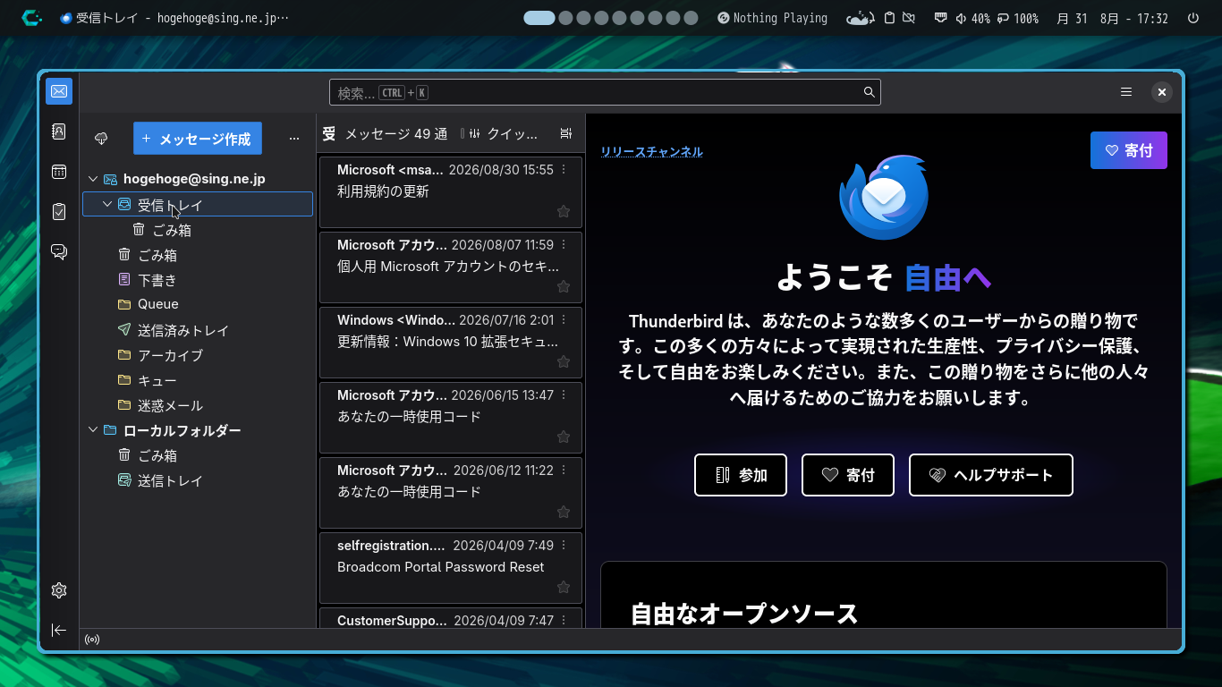This screenshot has height=687, width=1222.
Task: Click the launcher logo in top-left corner
Action: [x=32, y=18]
